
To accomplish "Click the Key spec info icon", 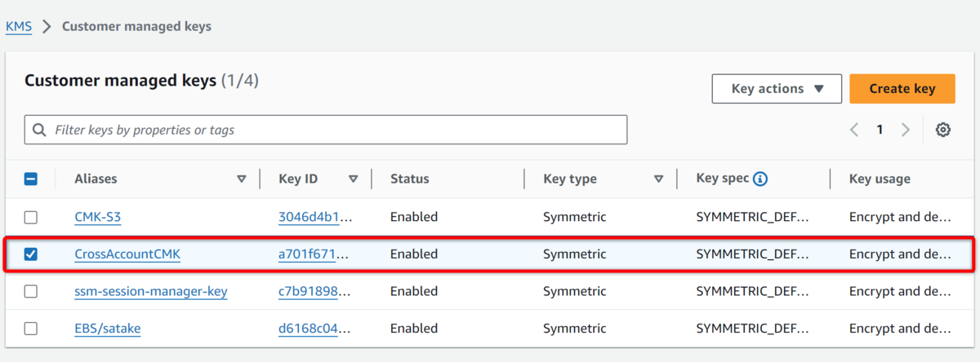I will tap(760, 179).
